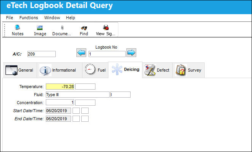Screen dimensions: 252x152
Task: Click the A/C field showing 209
Action: click(x=42, y=54)
